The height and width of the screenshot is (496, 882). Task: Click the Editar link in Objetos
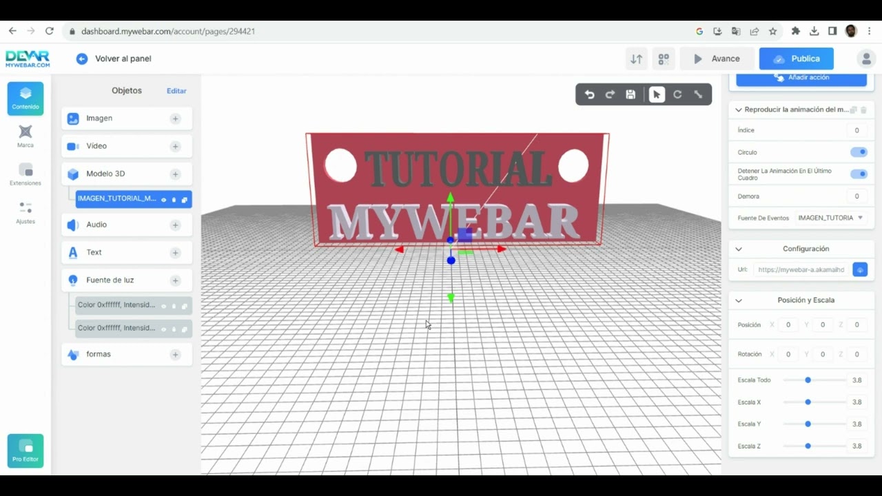(176, 91)
